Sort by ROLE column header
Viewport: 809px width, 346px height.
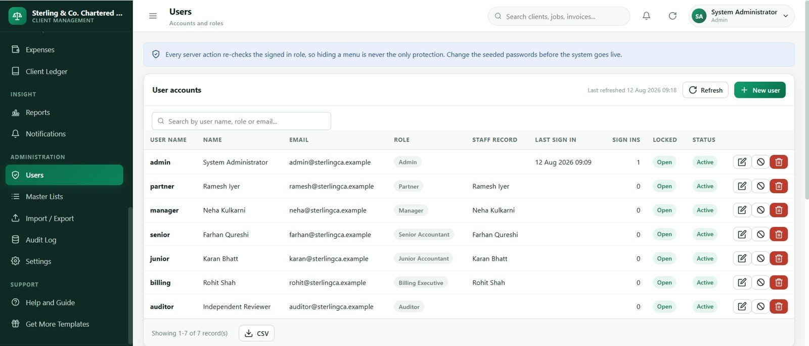pos(402,140)
